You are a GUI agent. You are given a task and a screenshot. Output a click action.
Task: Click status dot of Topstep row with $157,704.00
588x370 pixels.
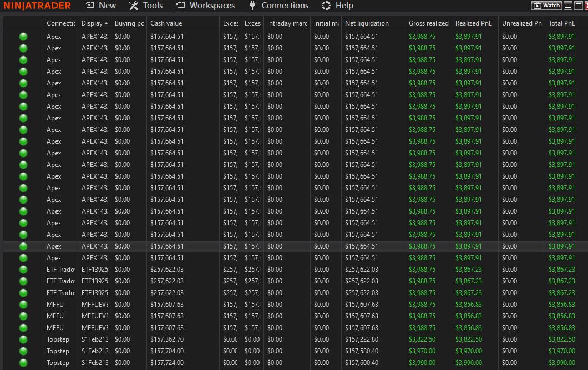click(23, 351)
